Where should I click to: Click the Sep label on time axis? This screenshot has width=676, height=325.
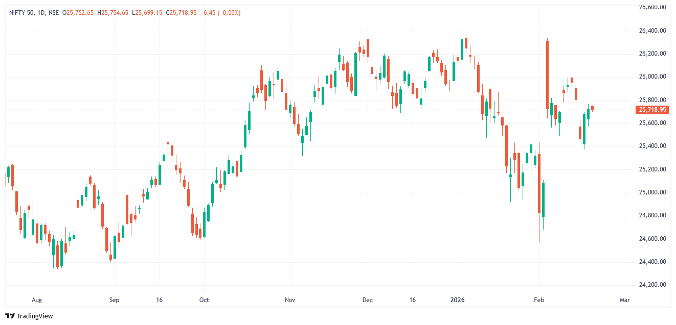(x=114, y=300)
